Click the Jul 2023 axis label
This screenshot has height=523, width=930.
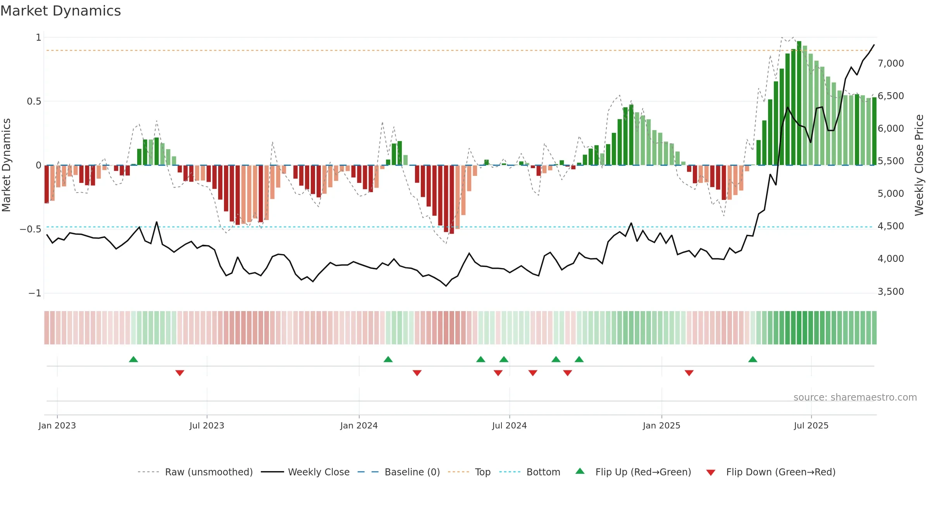coord(207,425)
